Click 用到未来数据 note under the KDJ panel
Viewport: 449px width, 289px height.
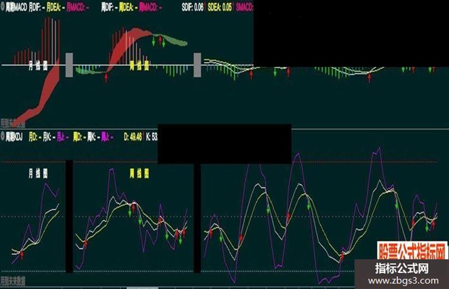(13, 281)
